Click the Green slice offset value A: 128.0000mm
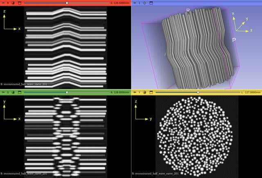 120,92
